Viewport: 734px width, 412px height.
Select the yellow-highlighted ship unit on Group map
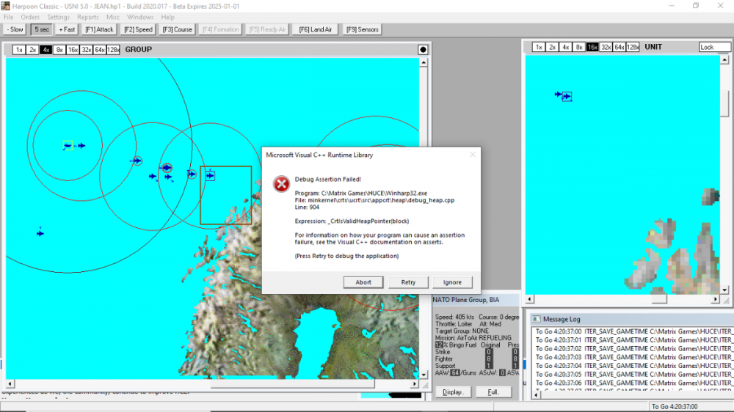(x=68, y=146)
